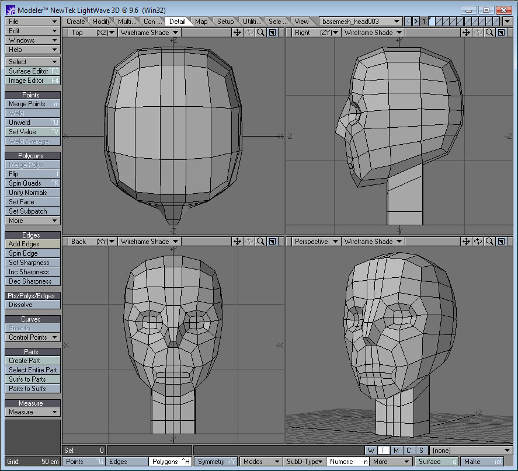Open the basemesh_head003 object dropdown
Screen dimensions: 518x471
click(x=361, y=22)
